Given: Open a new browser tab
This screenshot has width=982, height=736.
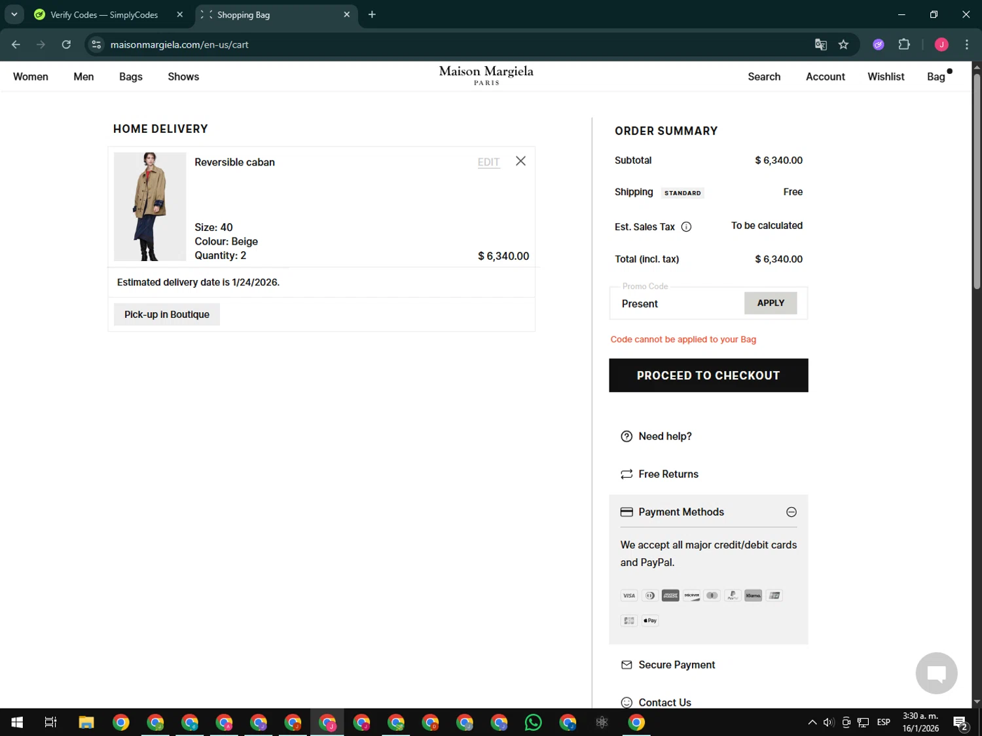Looking at the screenshot, I should point(372,14).
